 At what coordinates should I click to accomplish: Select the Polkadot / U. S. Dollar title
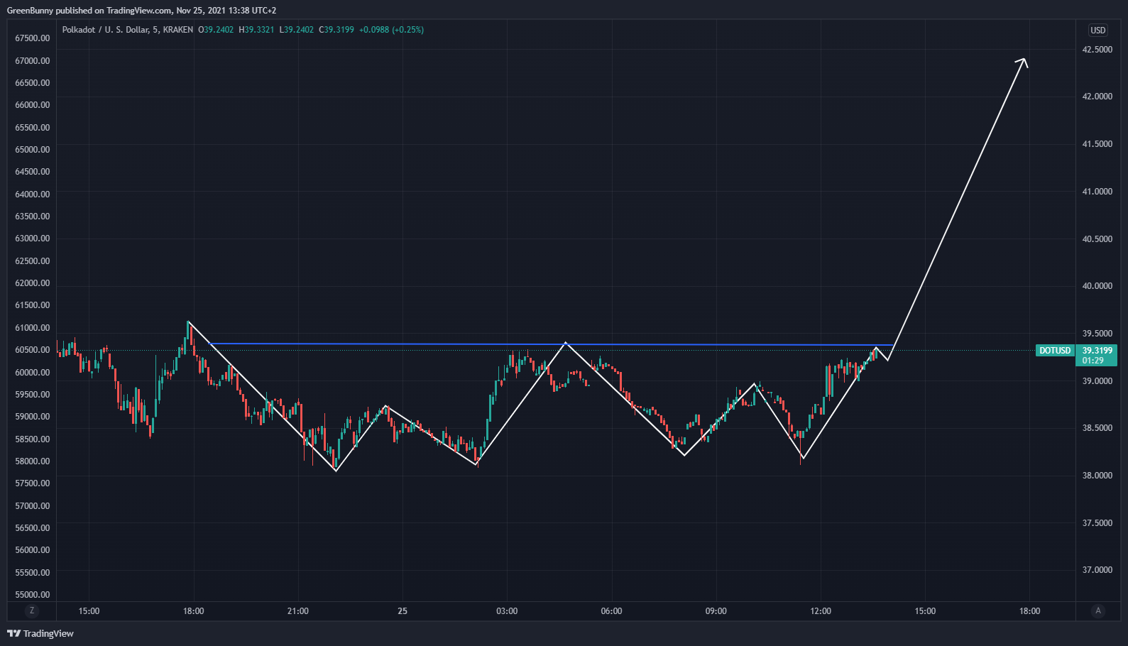[x=106, y=30]
